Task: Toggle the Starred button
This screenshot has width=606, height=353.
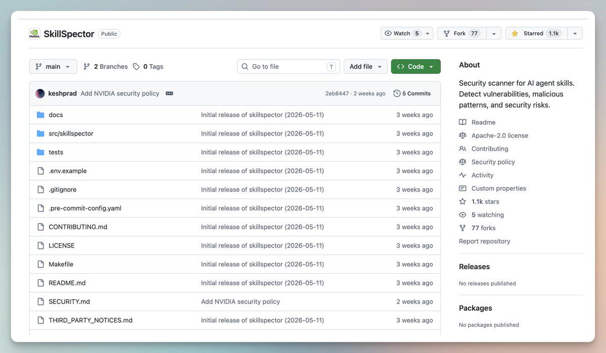Action: (536, 33)
